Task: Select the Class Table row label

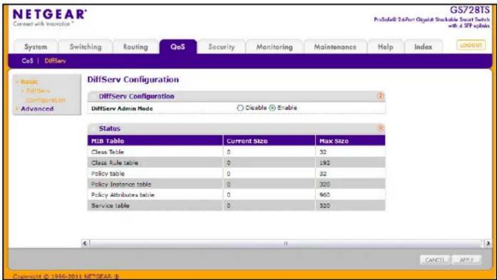Action: [x=108, y=152]
